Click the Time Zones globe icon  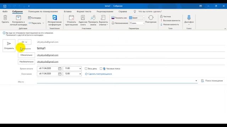(x=104, y=69)
